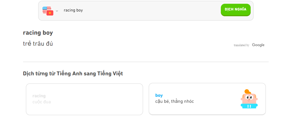Click the "trẻ trâu đú" translation text
The width and height of the screenshot is (288, 119).
[38, 44]
